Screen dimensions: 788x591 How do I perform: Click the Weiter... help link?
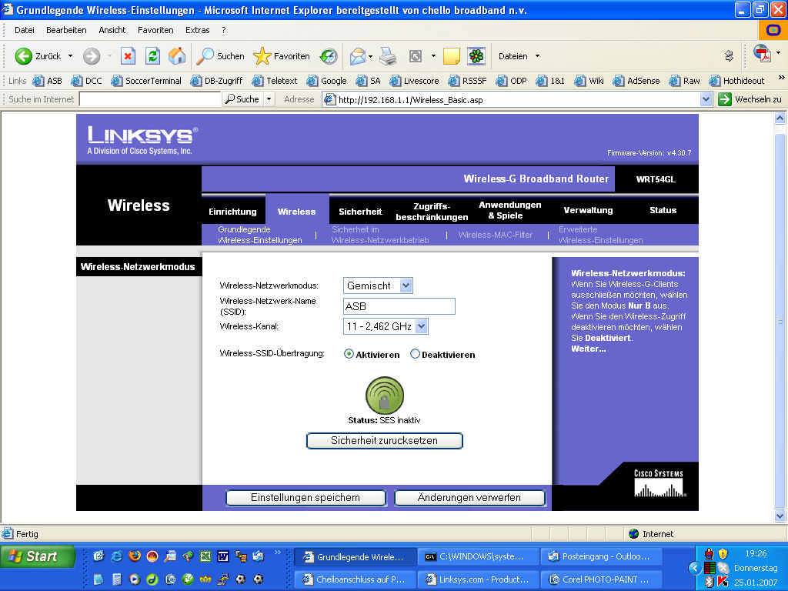[x=588, y=349]
